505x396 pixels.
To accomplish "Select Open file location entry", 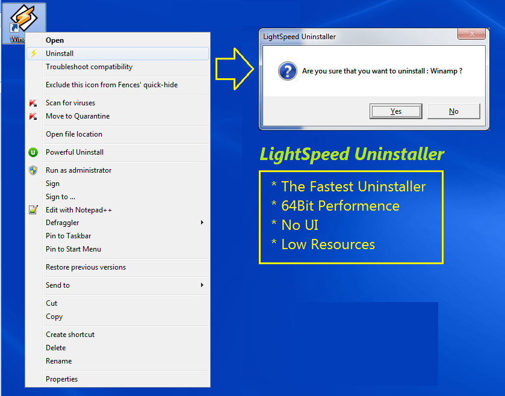I will pos(74,134).
